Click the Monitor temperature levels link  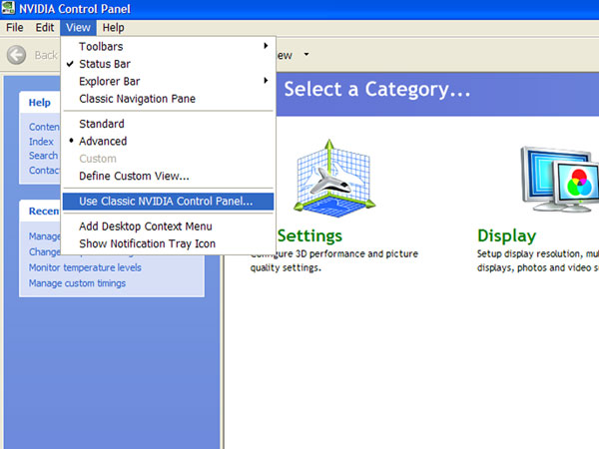coord(85,267)
